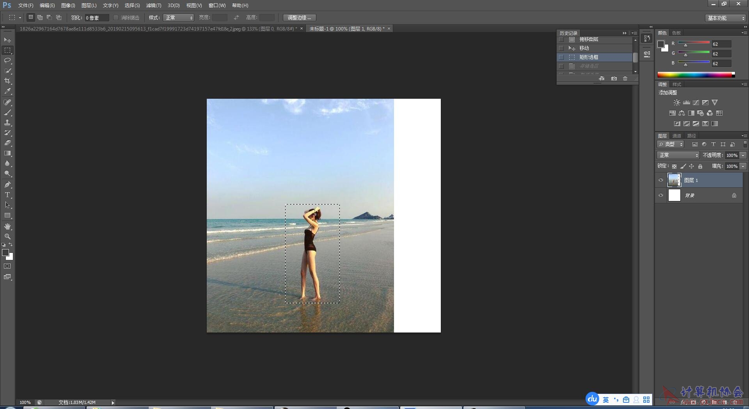Toggle lock all for layer
The width and height of the screenshot is (749, 409).
pyautogui.click(x=700, y=166)
